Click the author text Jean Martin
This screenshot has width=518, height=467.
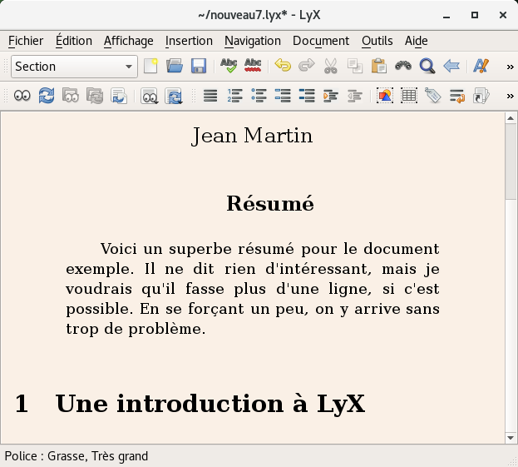[x=252, y=136]
